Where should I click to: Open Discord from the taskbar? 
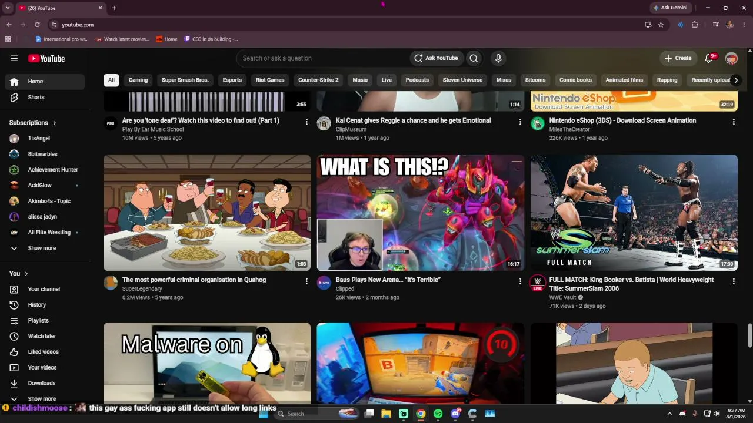click(x=455, y=414)
